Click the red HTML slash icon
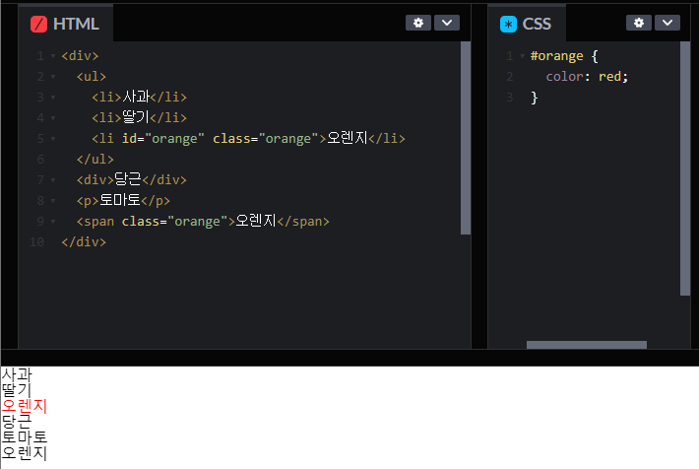Viewport: 699px width, 469px height. tap(38, 24)
